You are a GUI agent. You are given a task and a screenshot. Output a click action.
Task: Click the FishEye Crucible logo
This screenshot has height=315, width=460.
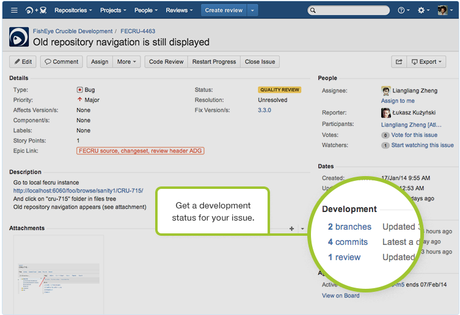tap(36, 10)
